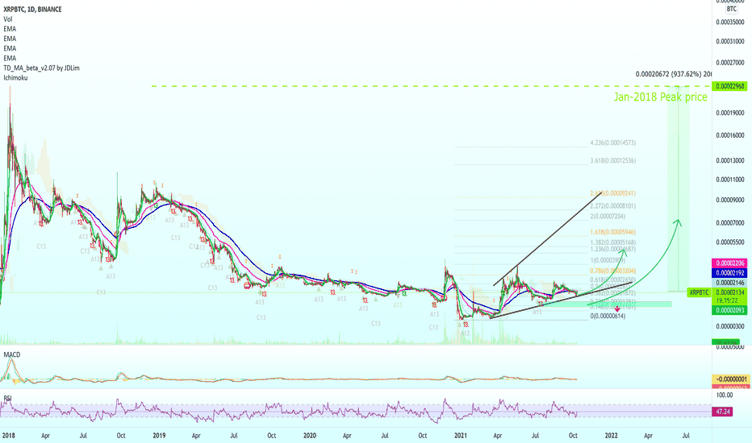The image size is (752, 443).
Task: Select the 47.24 RSI value tag
Action: (723, 412)
